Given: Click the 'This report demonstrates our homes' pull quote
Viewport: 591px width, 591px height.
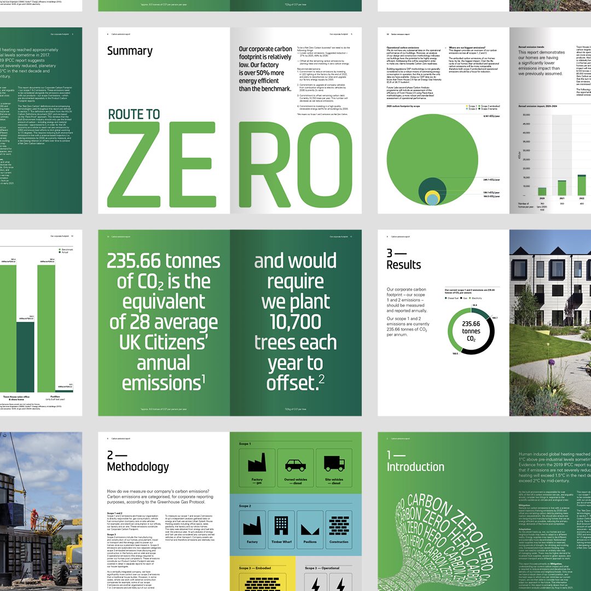Looking at the screenshot, I should (x=542, y=63).
